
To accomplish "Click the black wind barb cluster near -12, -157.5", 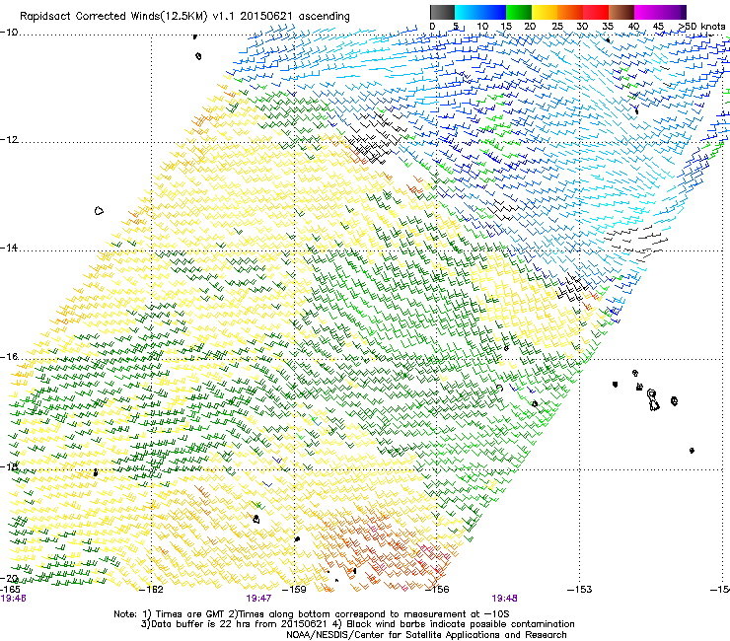I will 374,137.
